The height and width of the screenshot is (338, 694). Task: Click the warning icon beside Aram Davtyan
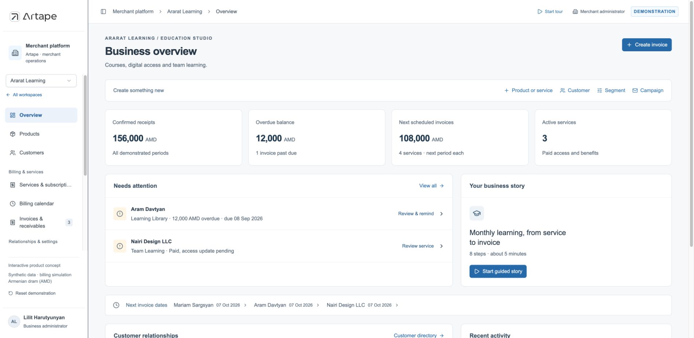[119, 214]
